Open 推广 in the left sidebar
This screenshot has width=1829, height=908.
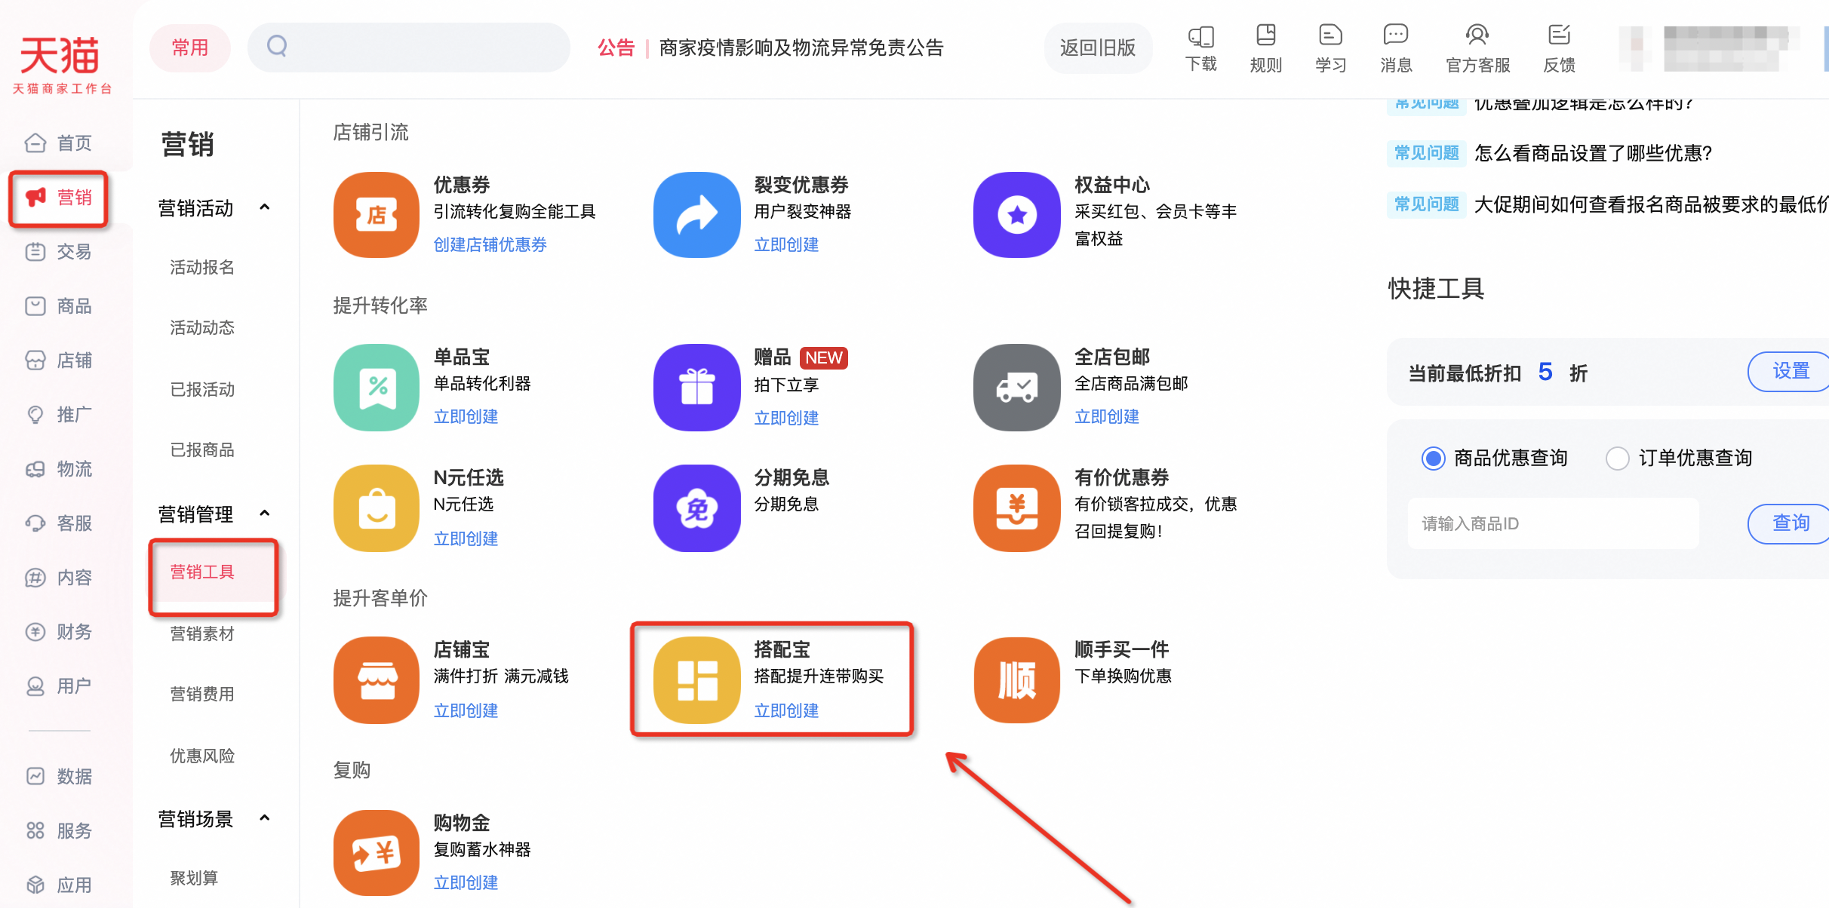[59, 414]
